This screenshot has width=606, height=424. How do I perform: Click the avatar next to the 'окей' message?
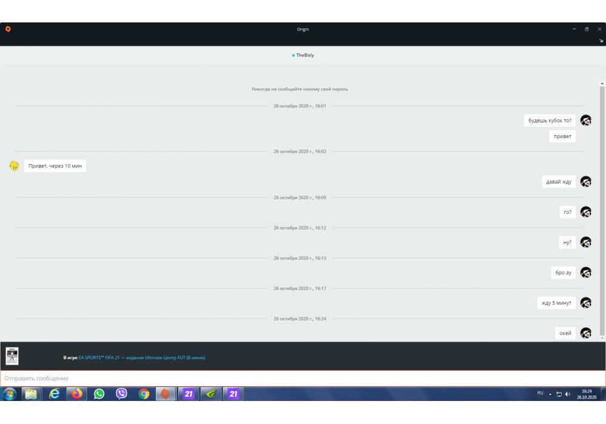(x=585, y=333)
